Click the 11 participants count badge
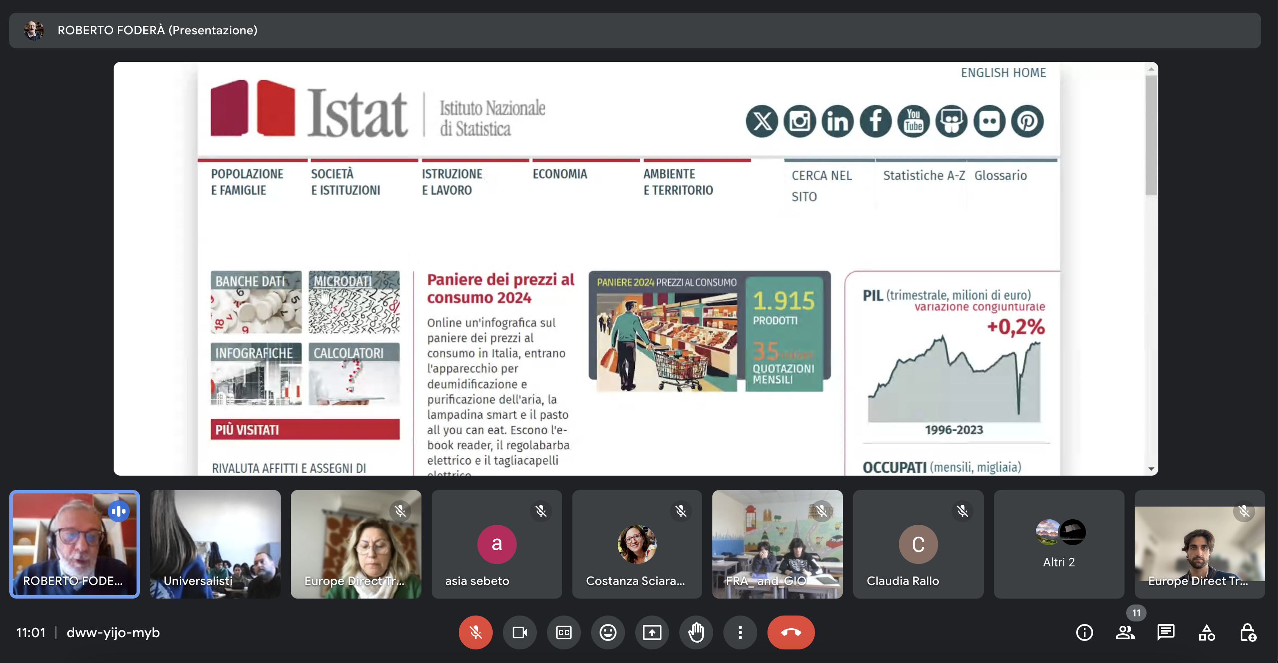This screenshot has width=1278, height=663. click(1136, 613)
